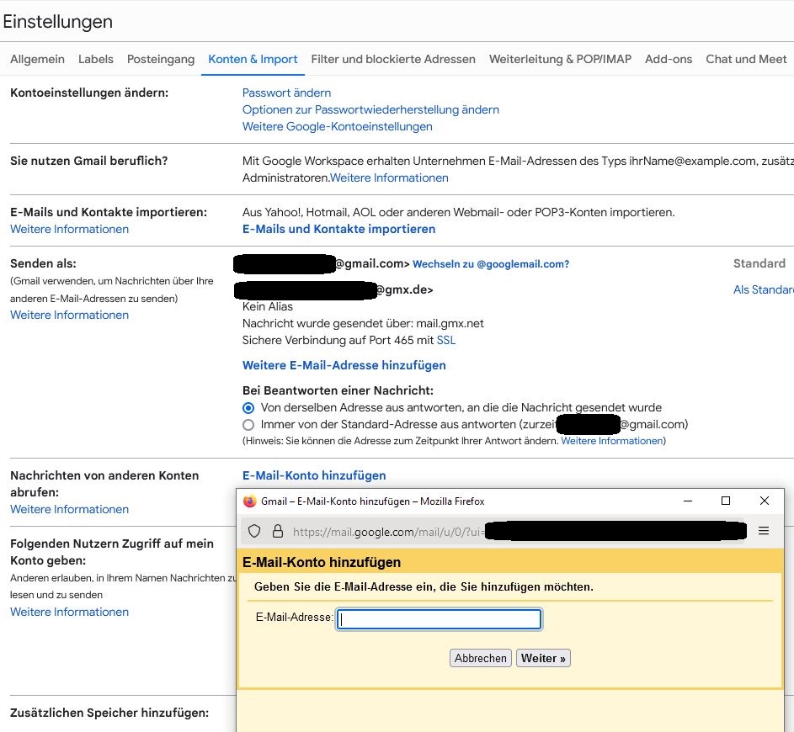The height and width of the screenshot is (732, 794).
Task: Click Weitere Informationen in the reply address hint
Action: click(611, 441)
